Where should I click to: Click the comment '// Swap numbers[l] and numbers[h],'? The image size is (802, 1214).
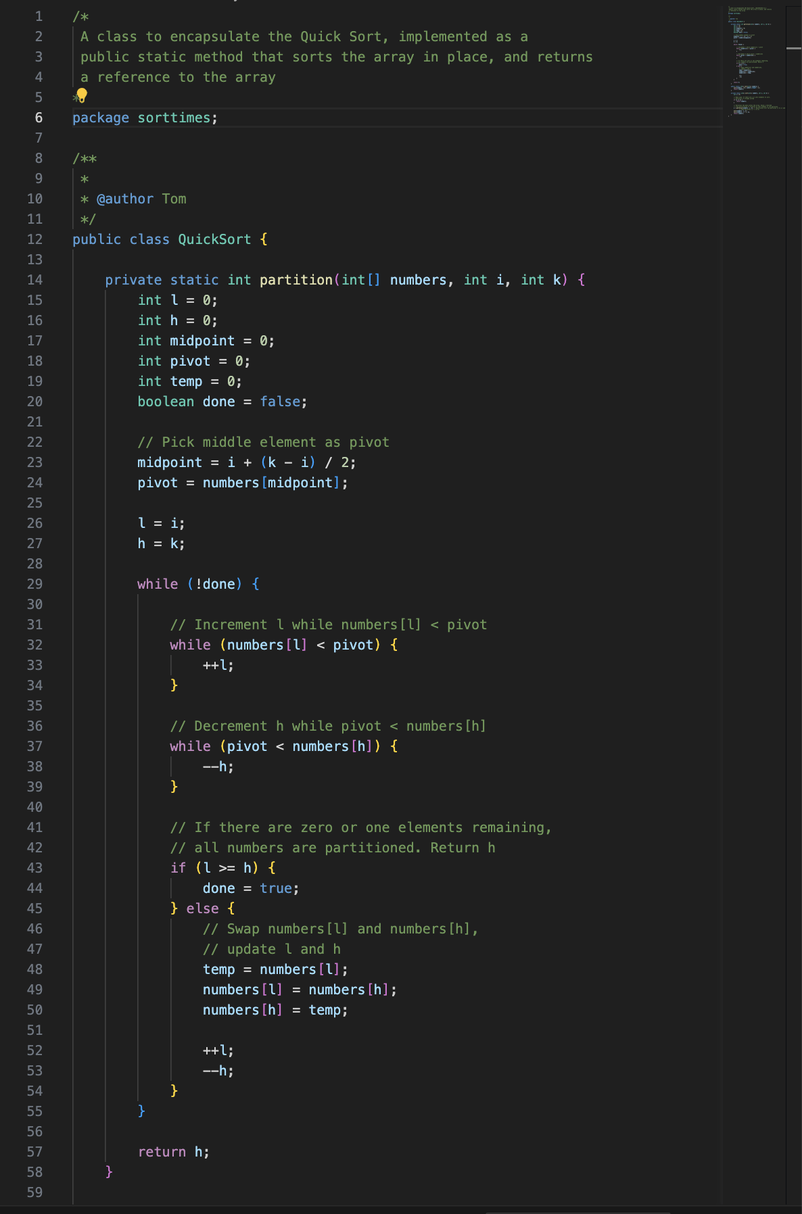coord(341,929)
